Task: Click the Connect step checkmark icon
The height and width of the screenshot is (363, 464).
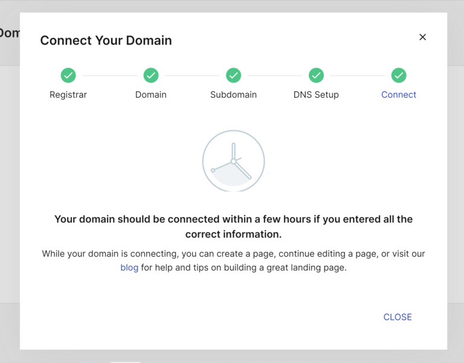Action: [x=399, y=75]
